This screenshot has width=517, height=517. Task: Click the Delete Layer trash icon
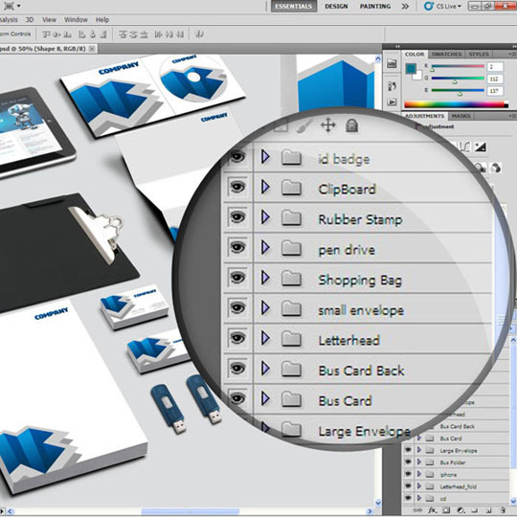pyautogui.click(x=503, y=510)
